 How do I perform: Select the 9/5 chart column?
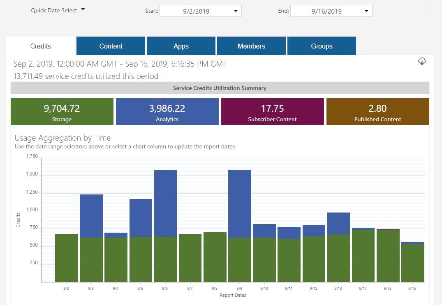coord(141,240)
